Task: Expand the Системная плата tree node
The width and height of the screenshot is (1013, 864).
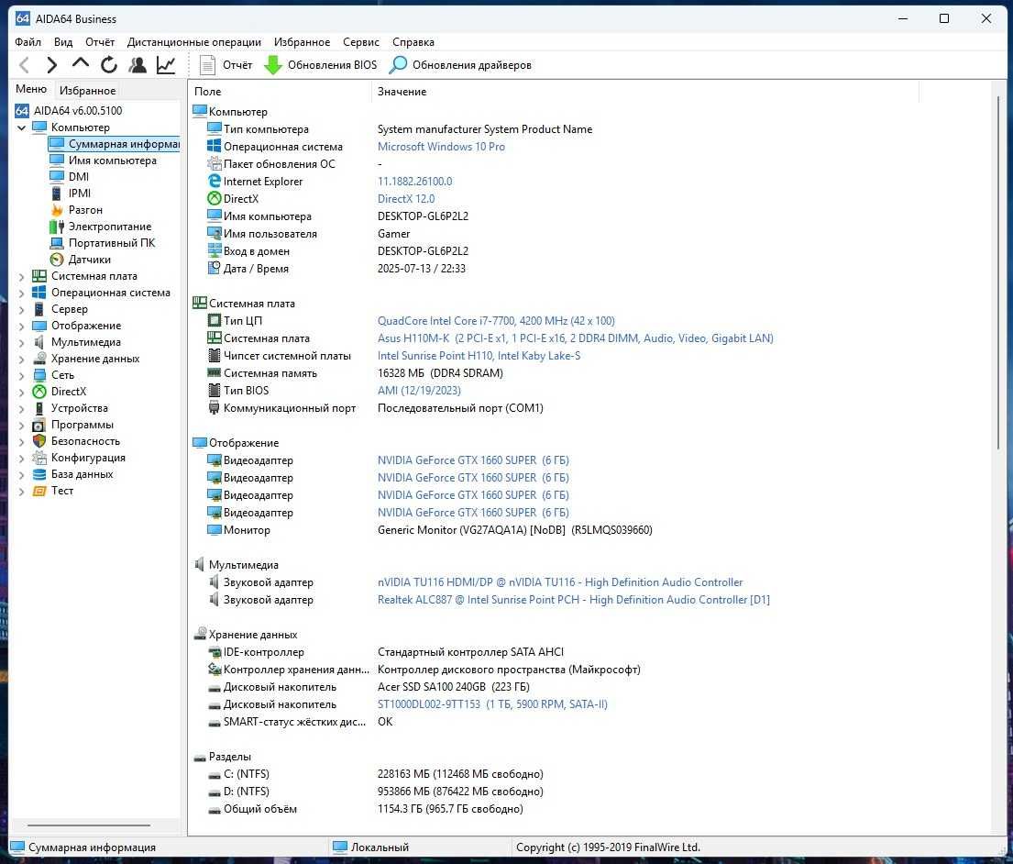Action: (21, 277)
